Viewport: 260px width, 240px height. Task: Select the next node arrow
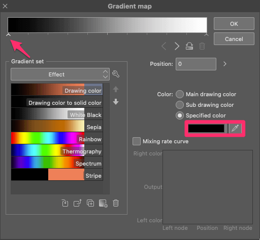(177, 46)
